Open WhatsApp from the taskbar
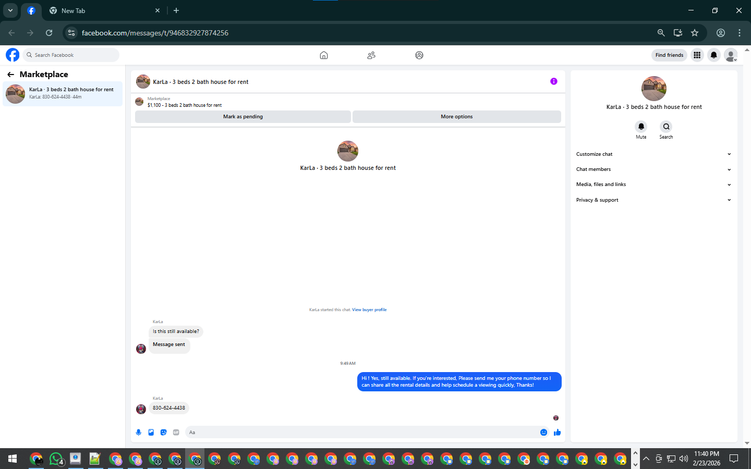This screenshot has height=469, width=751. coord(56,459)
